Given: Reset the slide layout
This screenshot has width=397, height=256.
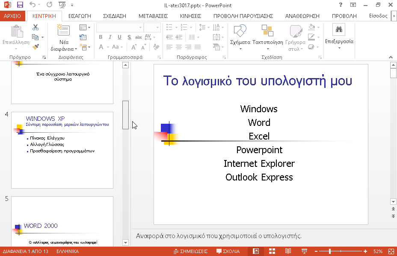Looking at the screenshot, I should click(83, 37).
